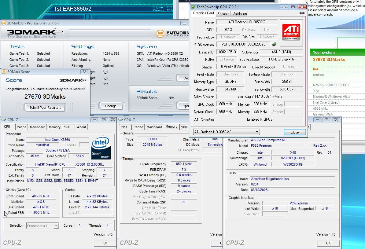Click the Futuremark orange logo icon
The image size is (365, 249).
click(x=160, y=34)
